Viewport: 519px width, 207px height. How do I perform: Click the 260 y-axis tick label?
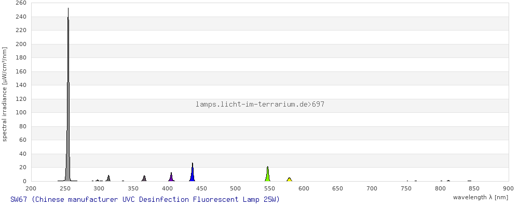21,3
